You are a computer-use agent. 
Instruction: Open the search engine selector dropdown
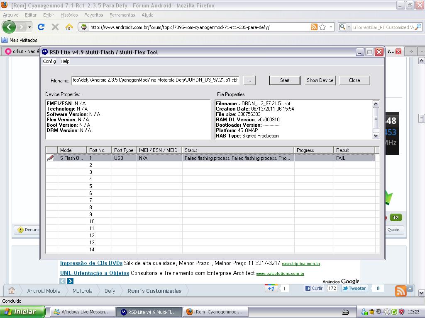(x=349, y=27)
